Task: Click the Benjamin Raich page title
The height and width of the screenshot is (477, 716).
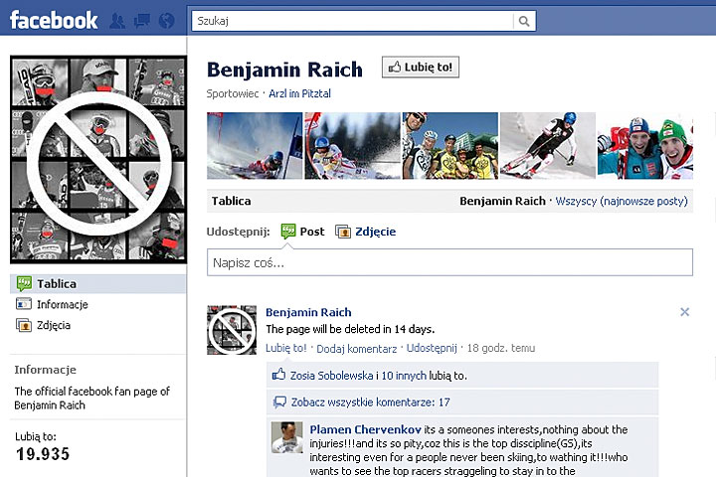Action: point(284,70)
